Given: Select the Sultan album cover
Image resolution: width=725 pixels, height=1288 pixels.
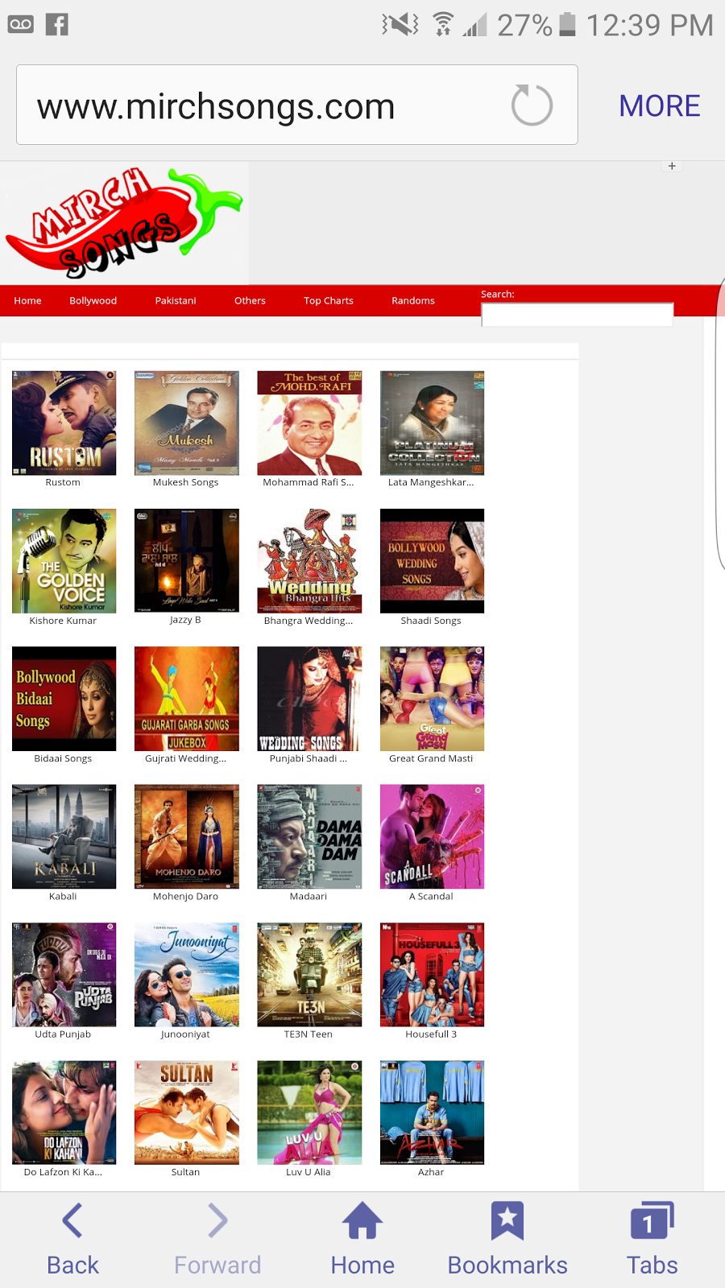Looking at the screenshot, I should click(186, 1112).
